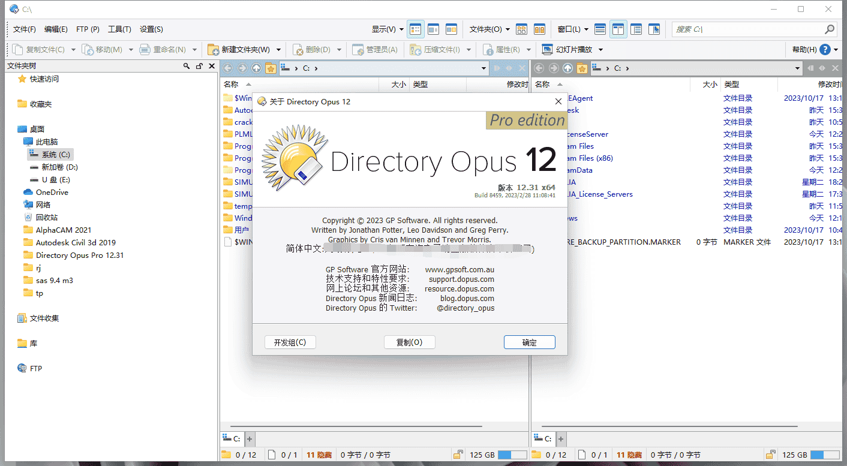Toggle the folder tree lock icon

coord(199,66)
